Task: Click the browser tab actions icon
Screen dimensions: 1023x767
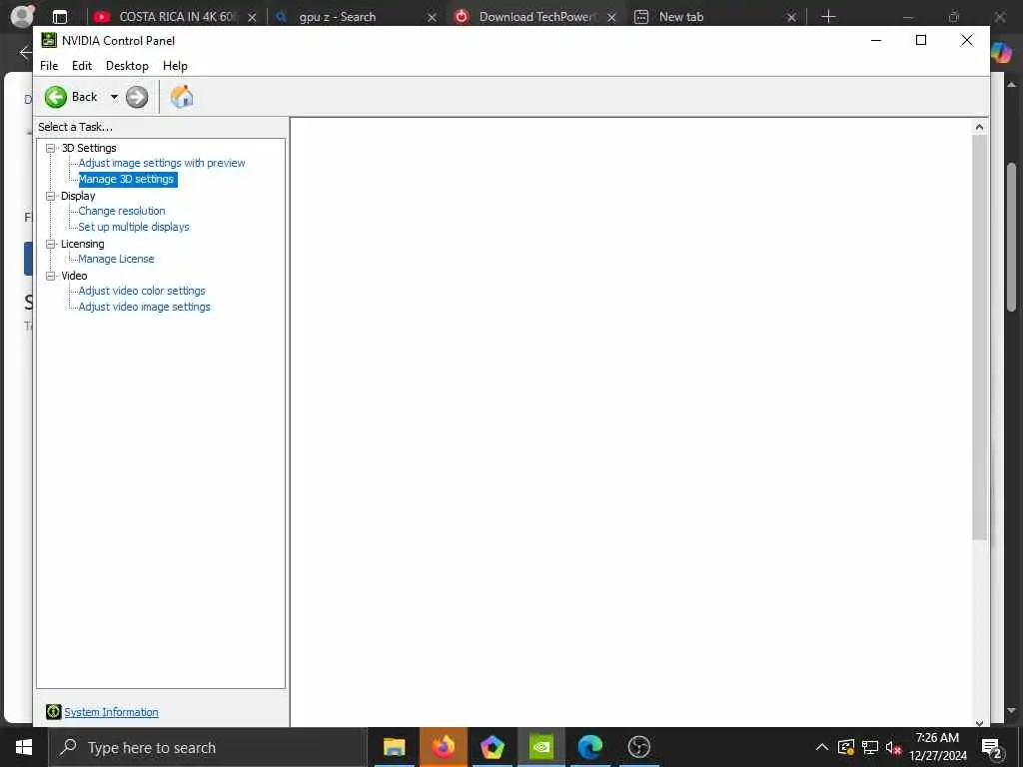Action: click(60, 17)
